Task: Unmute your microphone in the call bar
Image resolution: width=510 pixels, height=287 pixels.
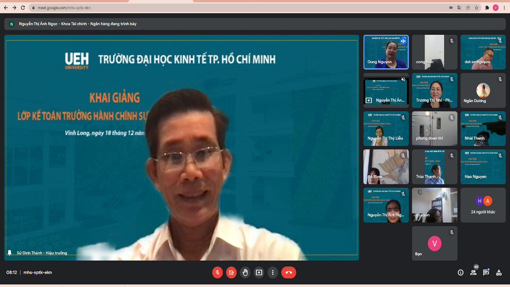Action: [x=217, y=272]
